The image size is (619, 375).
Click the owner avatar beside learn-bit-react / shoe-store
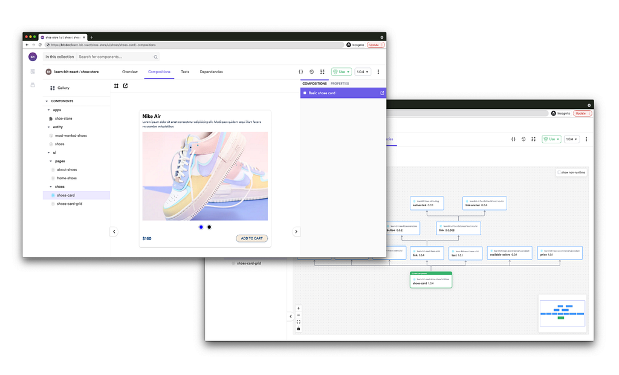tap(48, 72)
